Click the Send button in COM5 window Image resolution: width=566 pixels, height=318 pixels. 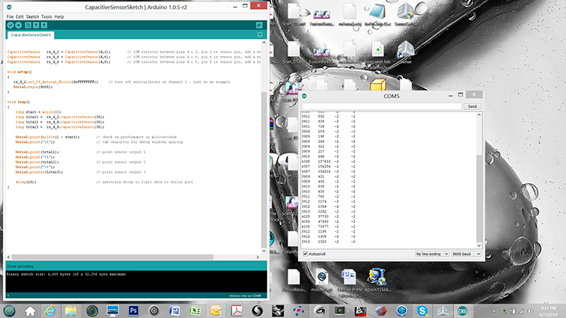pos(472,106)
